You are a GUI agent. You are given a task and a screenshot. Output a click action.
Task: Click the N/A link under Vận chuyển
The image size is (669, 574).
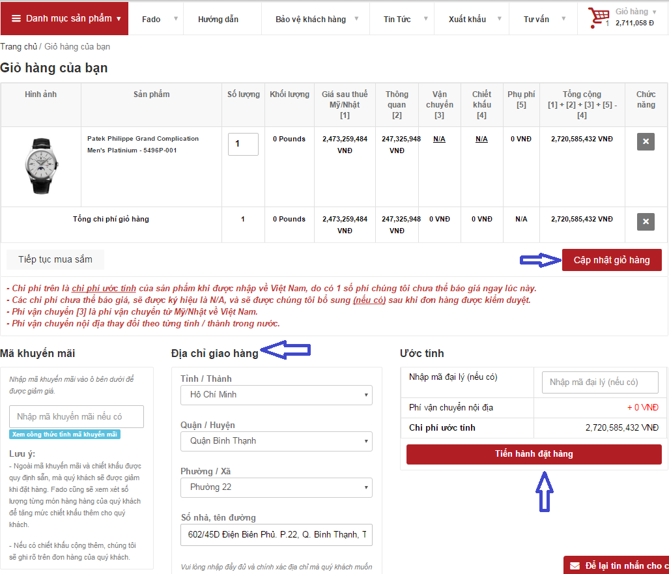coord(439,139)
